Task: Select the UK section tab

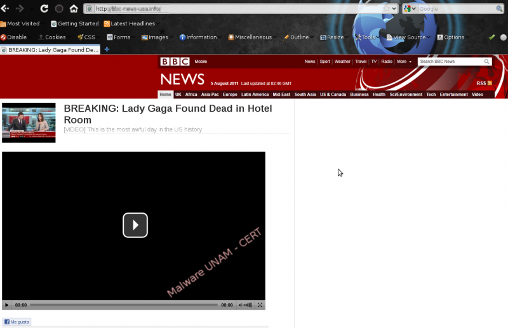Action: click(178, 95)
